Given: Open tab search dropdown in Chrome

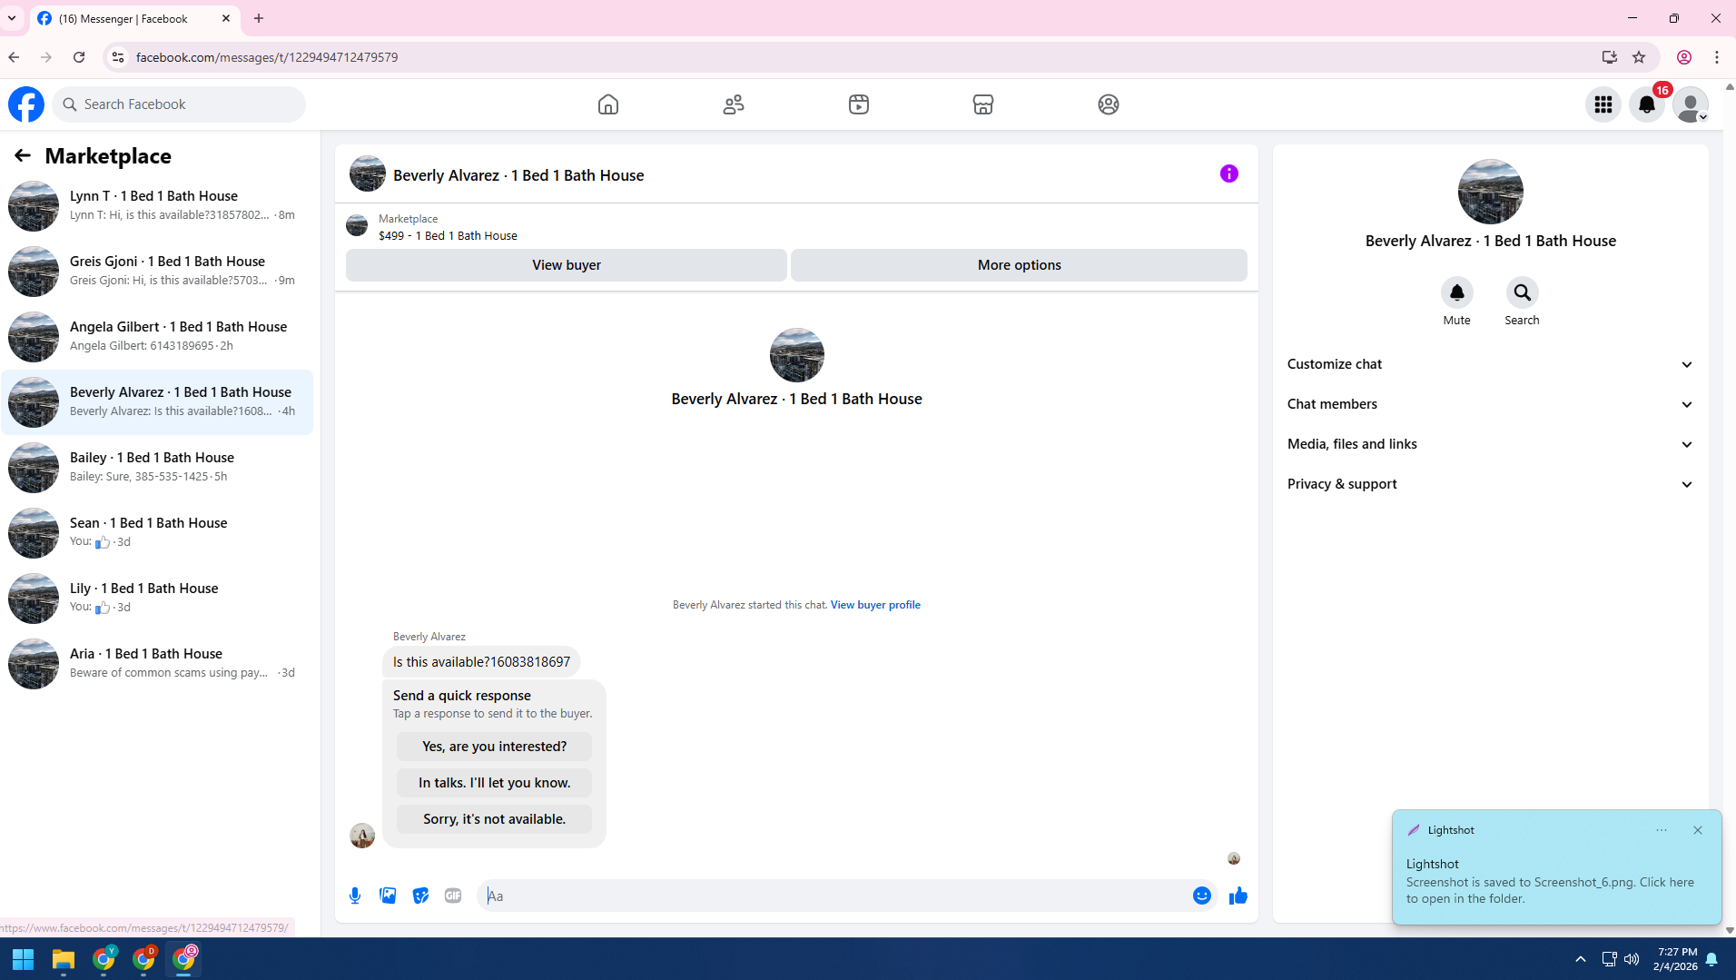Looking at the screenshot, I should (12, 18).
